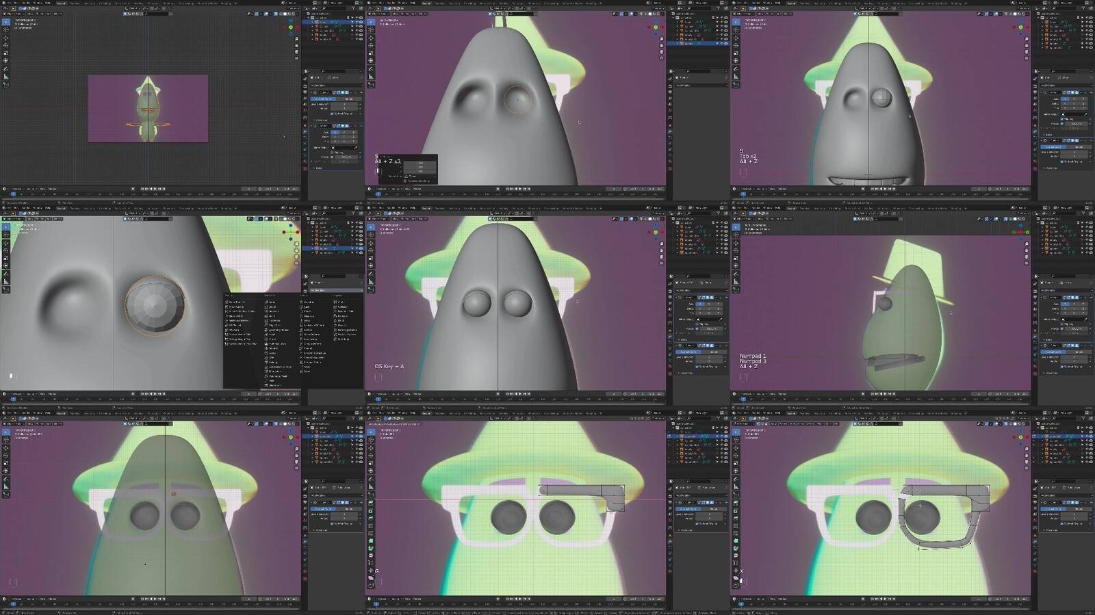Toggle X-ray in the Numpad side-view panel
This screenshot has width=1095, height=615.
(x=1005, y=219)
